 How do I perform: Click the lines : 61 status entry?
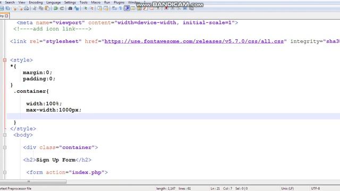(184, 189)
